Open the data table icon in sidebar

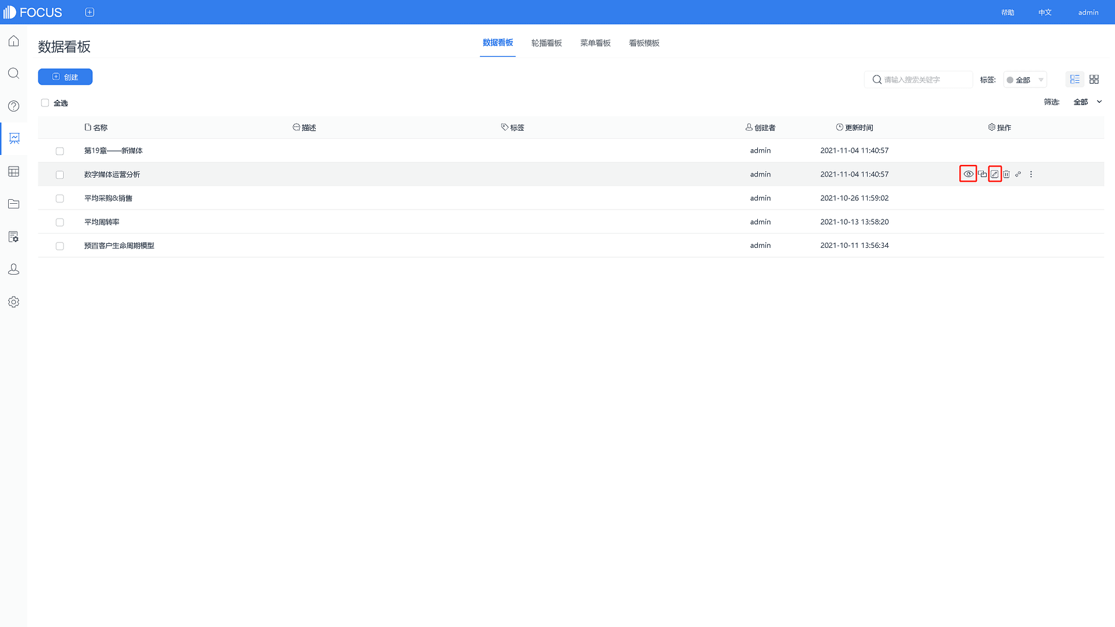pyautogui.click(x=14, y=171)
